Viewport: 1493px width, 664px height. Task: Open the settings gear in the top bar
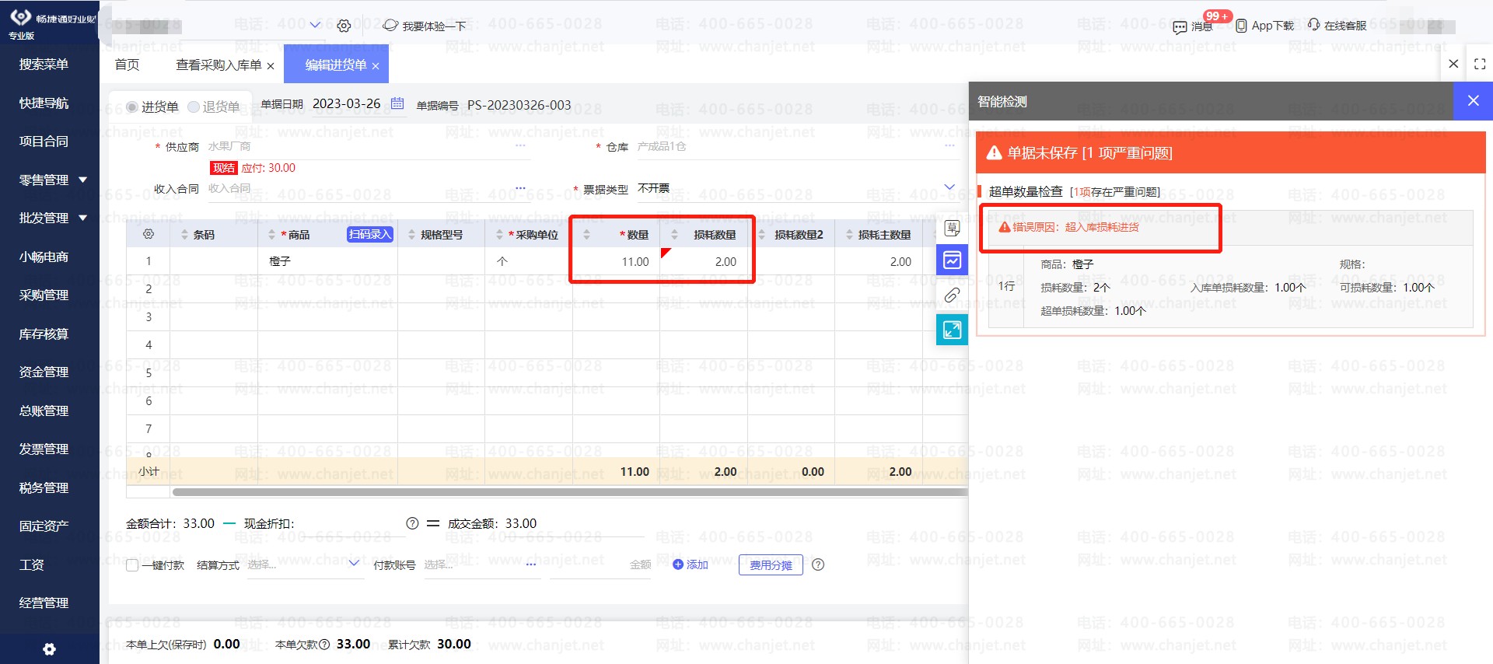point(344,26)
